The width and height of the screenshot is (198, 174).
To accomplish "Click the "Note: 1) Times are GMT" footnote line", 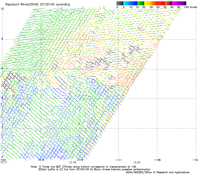I will coord(83,167).
